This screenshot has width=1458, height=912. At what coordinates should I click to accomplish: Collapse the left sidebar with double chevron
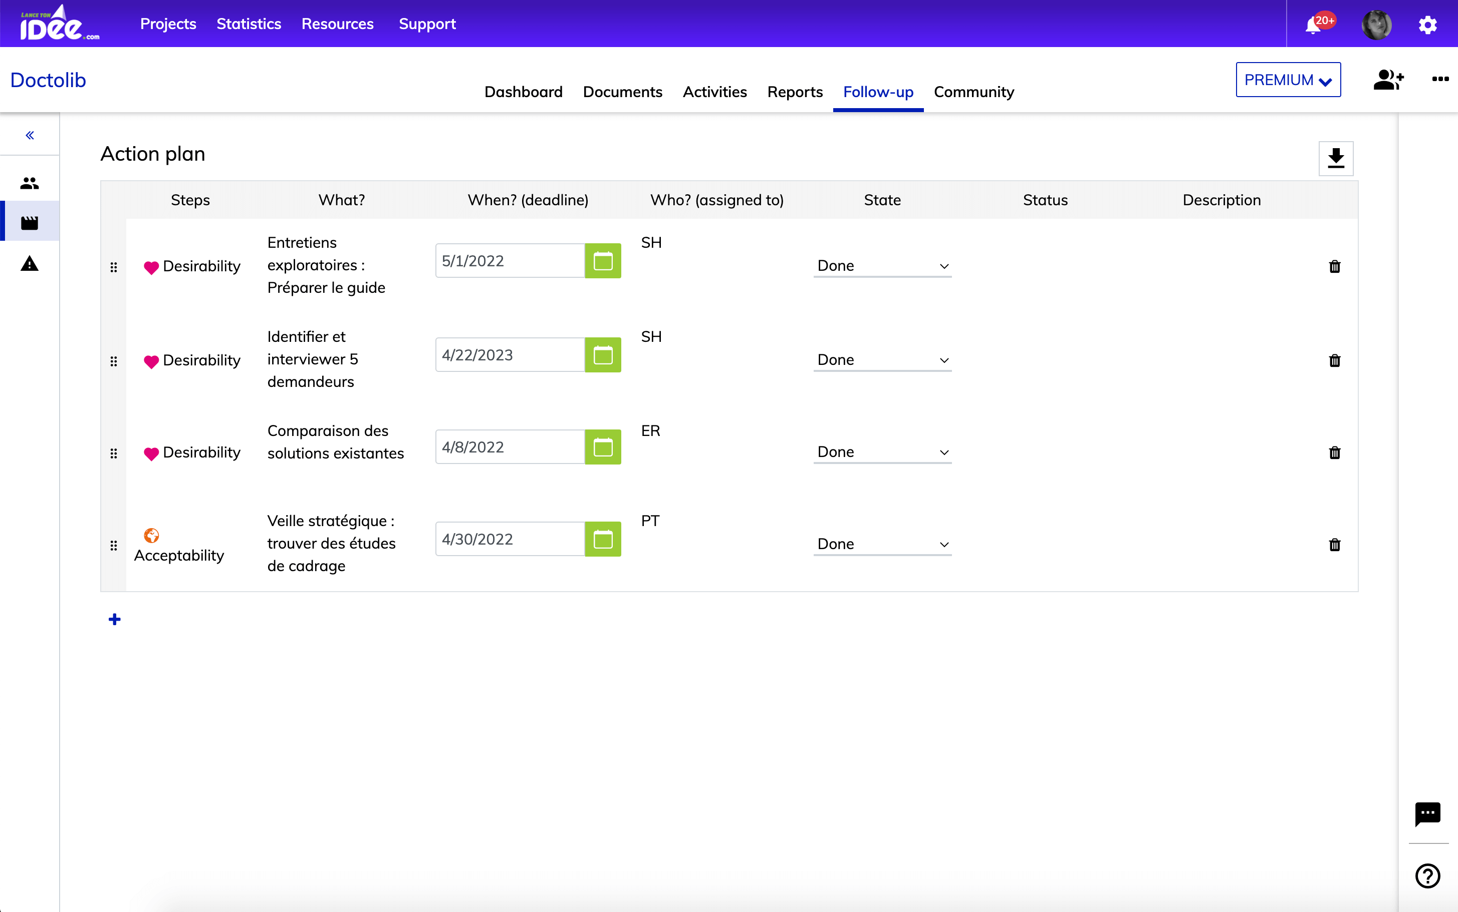point(30,135)
